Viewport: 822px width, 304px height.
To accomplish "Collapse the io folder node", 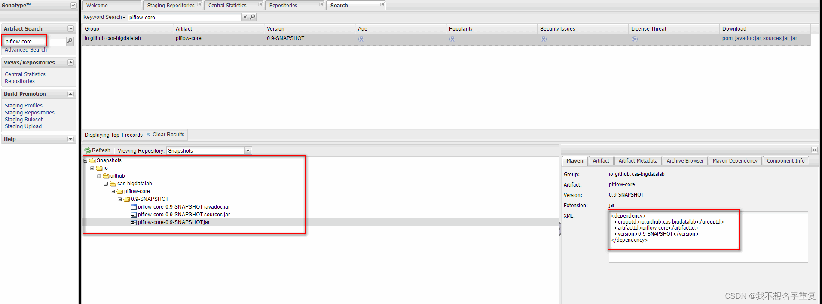I will (92, 168).
